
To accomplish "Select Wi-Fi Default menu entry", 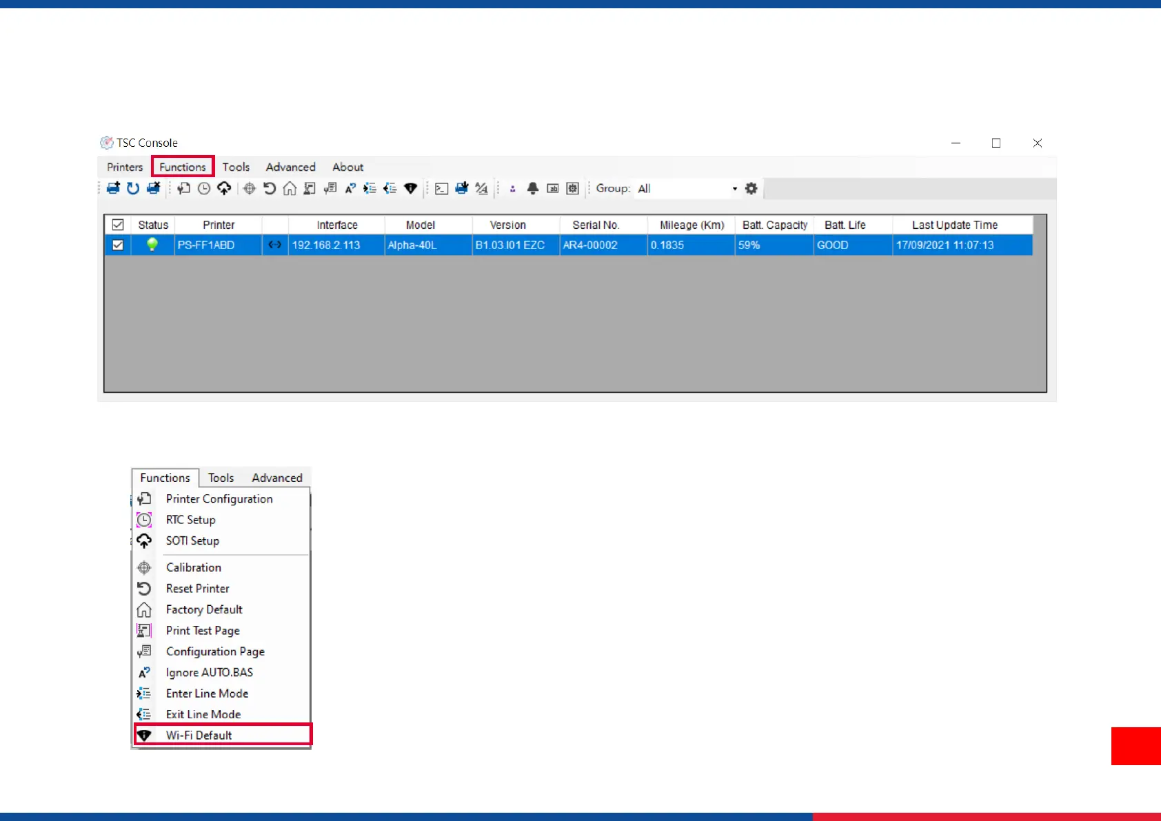I will coord(223,735).
